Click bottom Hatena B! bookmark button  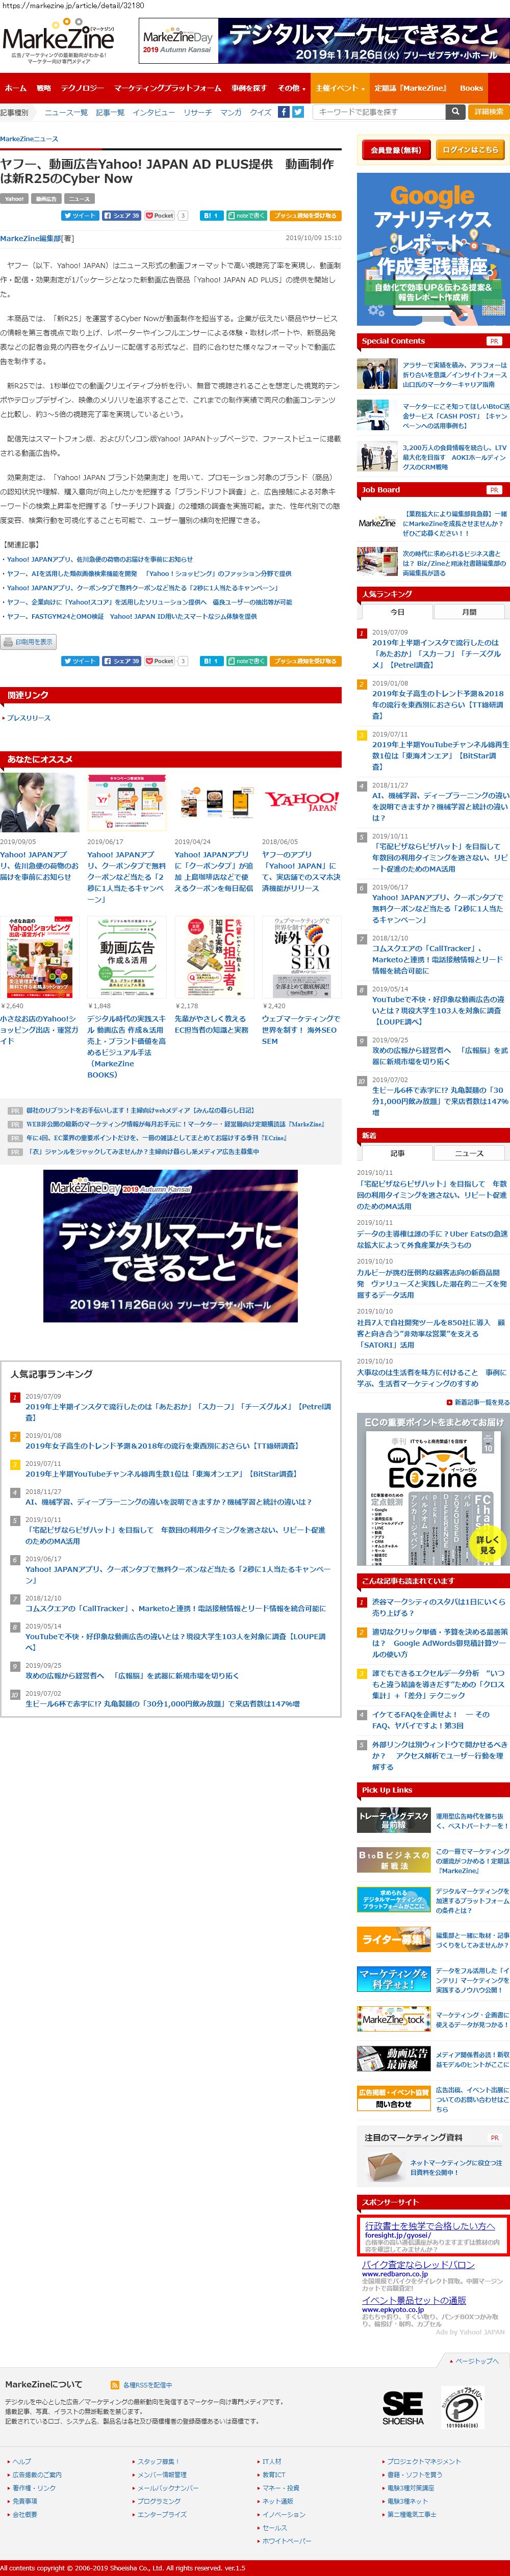[x=211, y=661]
